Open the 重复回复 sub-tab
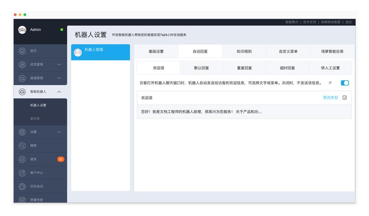 (244, 68)
